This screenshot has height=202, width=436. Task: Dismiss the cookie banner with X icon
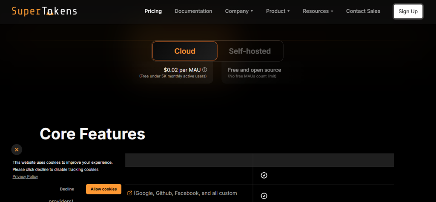(17, 150)
